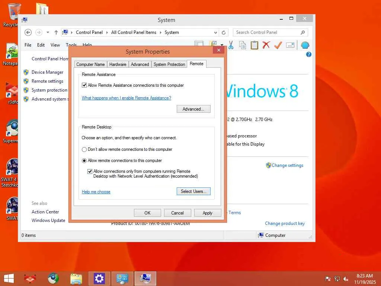
Task: Open File Explorer from the taskbar
Action: [x=76, y=279]
